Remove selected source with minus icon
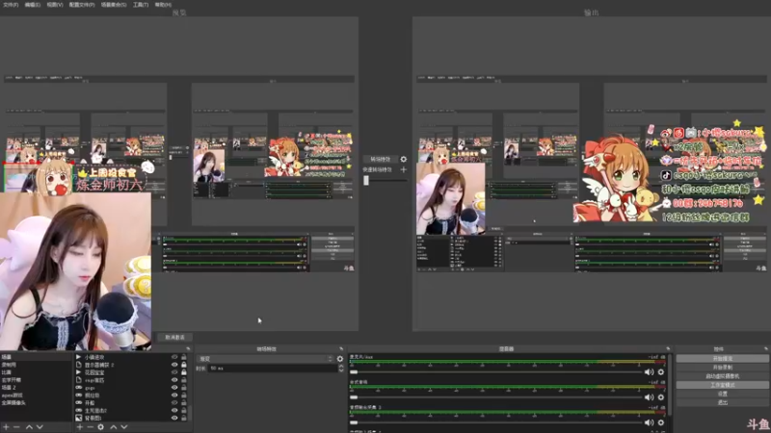This screenshot has width=771, height=433. 90,427
